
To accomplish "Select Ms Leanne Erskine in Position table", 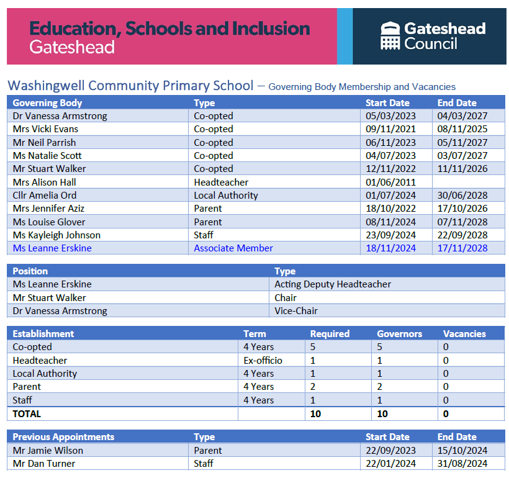I will tap(52, 284).
